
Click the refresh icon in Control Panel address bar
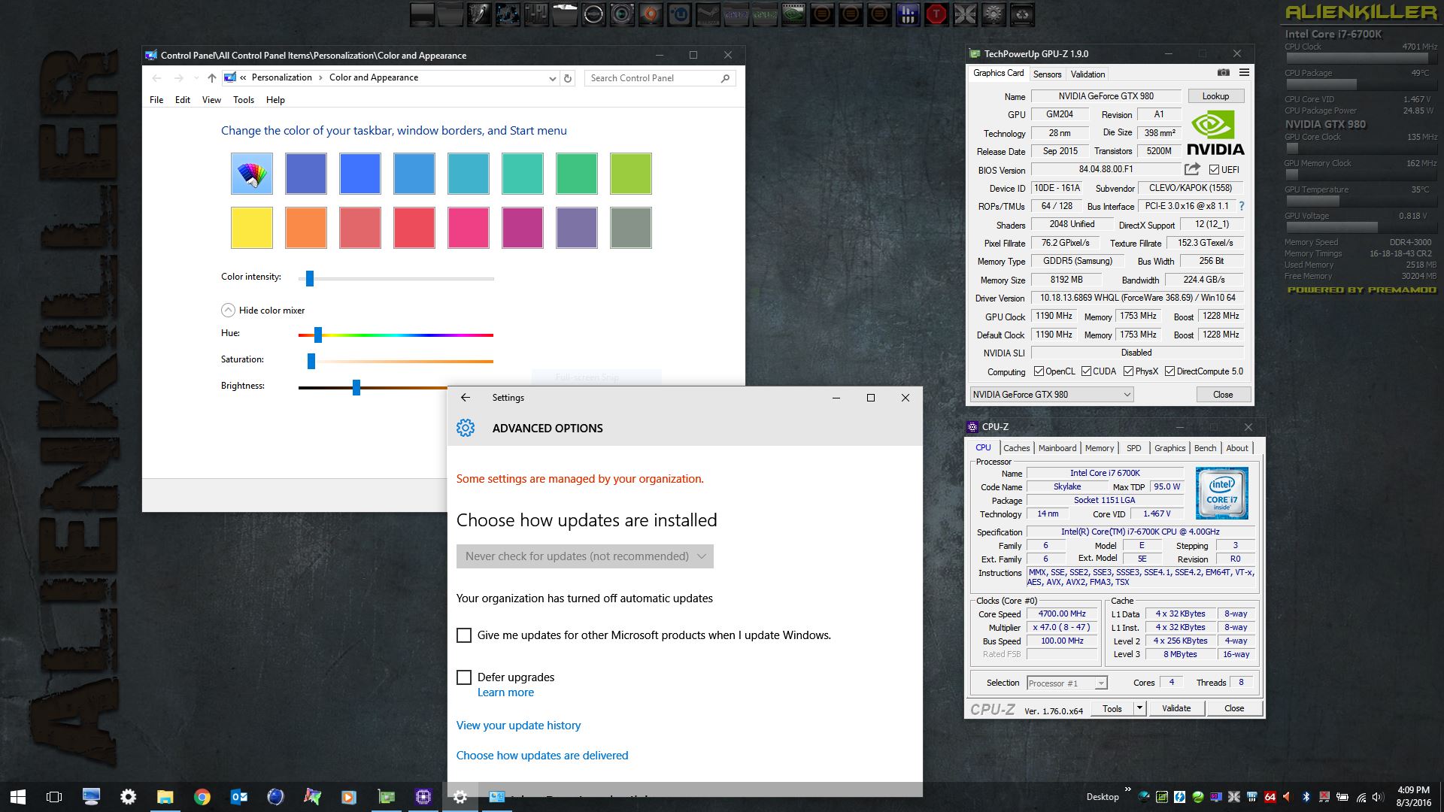point(568,78)
